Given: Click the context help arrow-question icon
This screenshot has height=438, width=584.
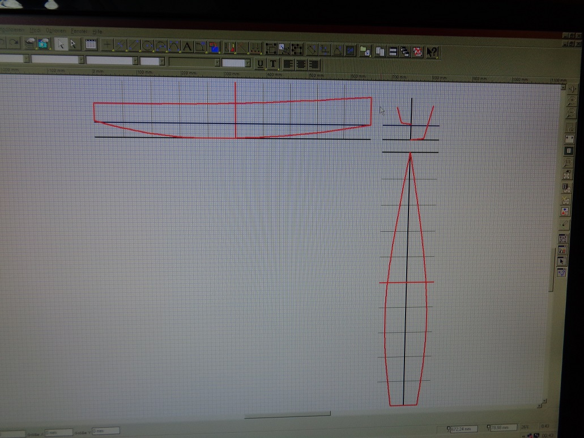Looking at the screenshot, I should [432, 52].
